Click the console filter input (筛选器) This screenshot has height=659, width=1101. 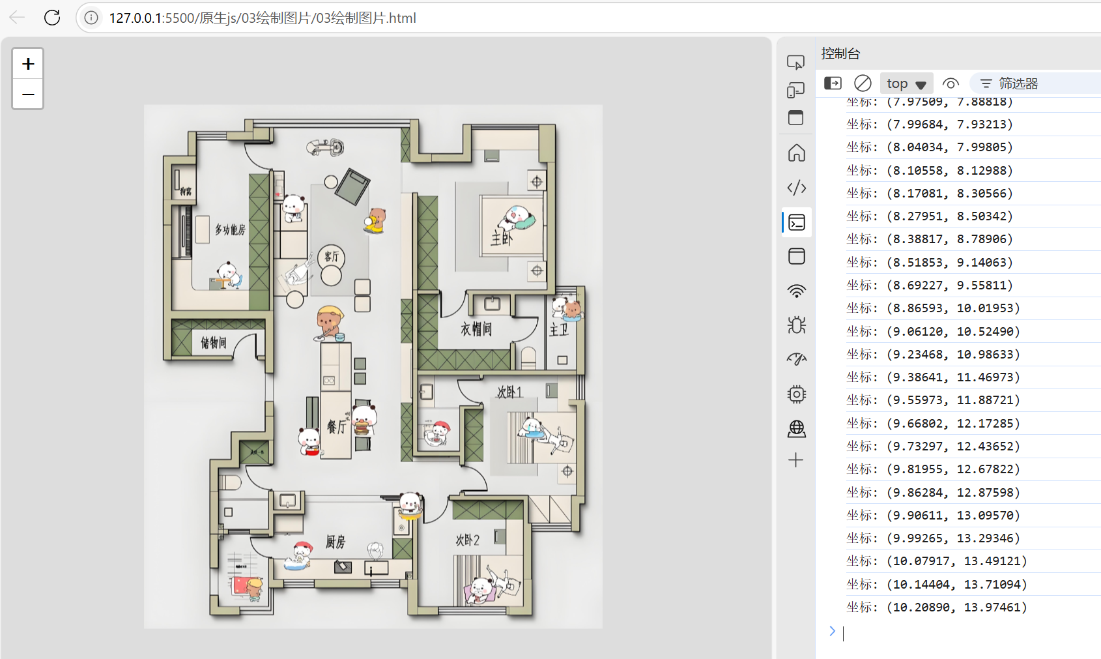point(1036,83)
